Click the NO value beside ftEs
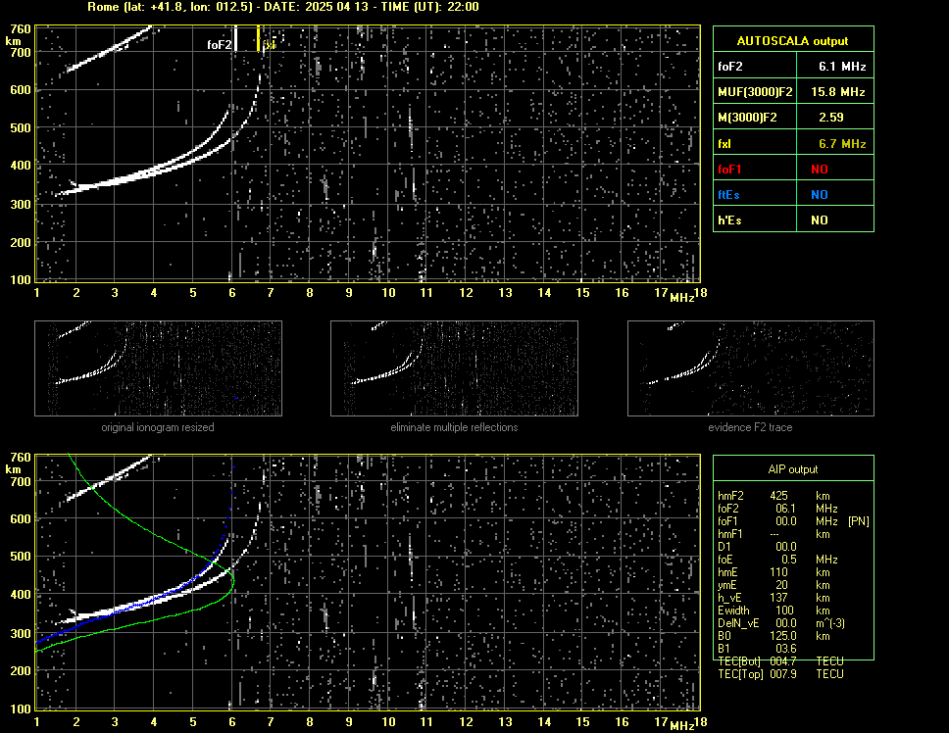This screenshot has height=733, width=949. coord(820,195)
